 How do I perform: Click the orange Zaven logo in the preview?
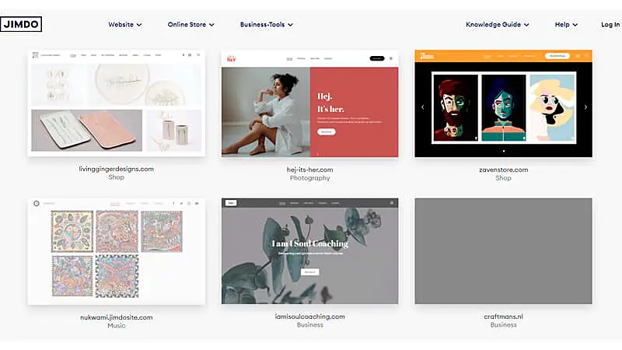coord(427,56)
